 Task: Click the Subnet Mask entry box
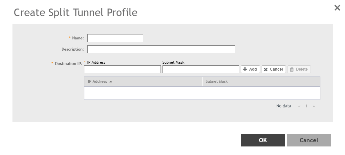point(201,69)
